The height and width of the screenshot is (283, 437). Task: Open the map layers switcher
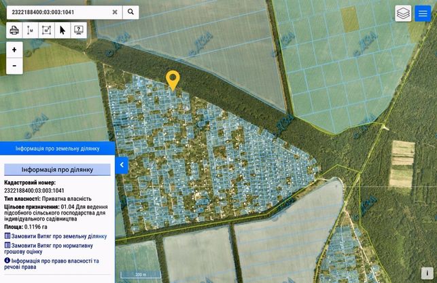point(403,13)
